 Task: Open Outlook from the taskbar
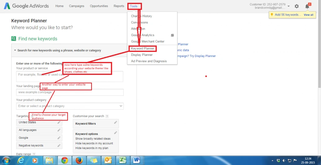click(x=108, y=160)
